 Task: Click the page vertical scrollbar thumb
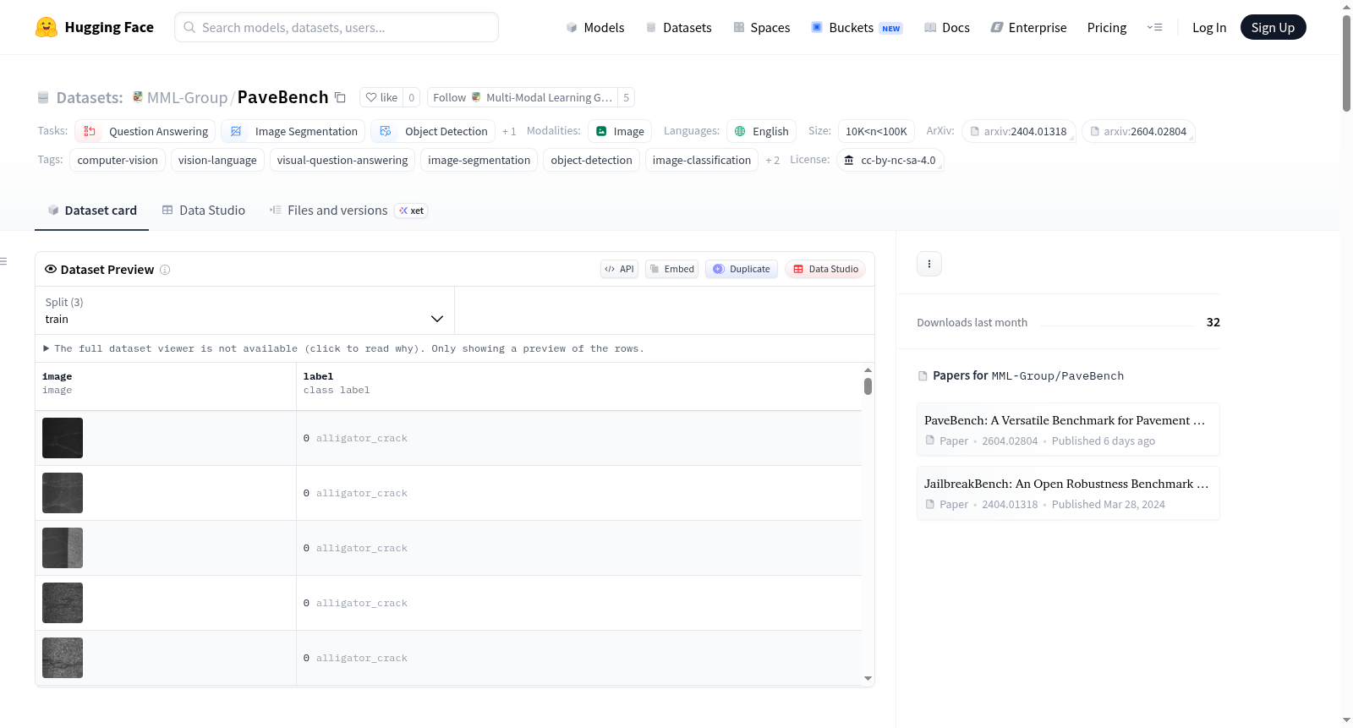tap(1346, 63)
